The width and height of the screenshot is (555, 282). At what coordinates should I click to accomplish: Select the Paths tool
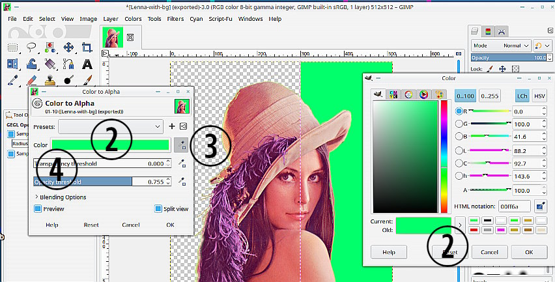point(68,64)
